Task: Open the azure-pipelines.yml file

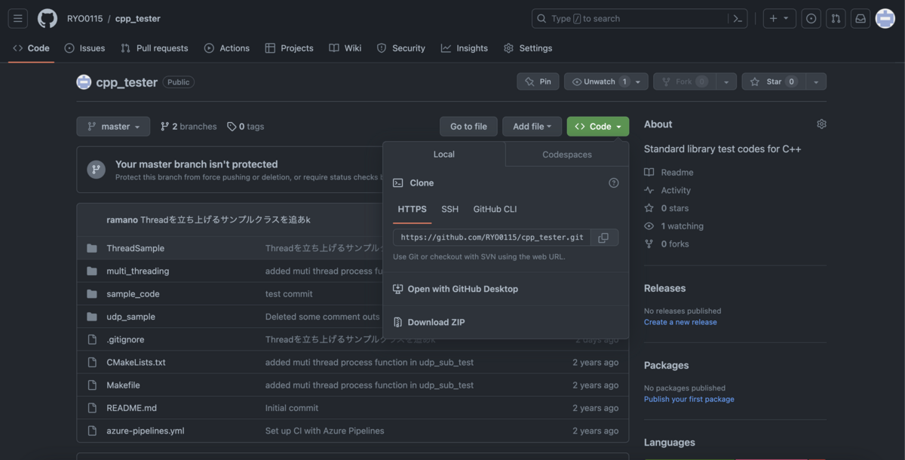Action: [x=146, y=431]
